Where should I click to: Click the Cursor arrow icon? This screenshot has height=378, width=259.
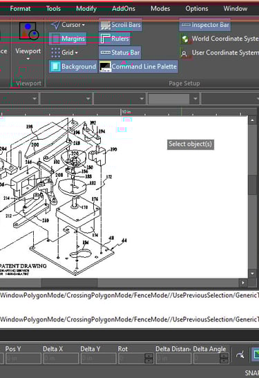point(55,25)
